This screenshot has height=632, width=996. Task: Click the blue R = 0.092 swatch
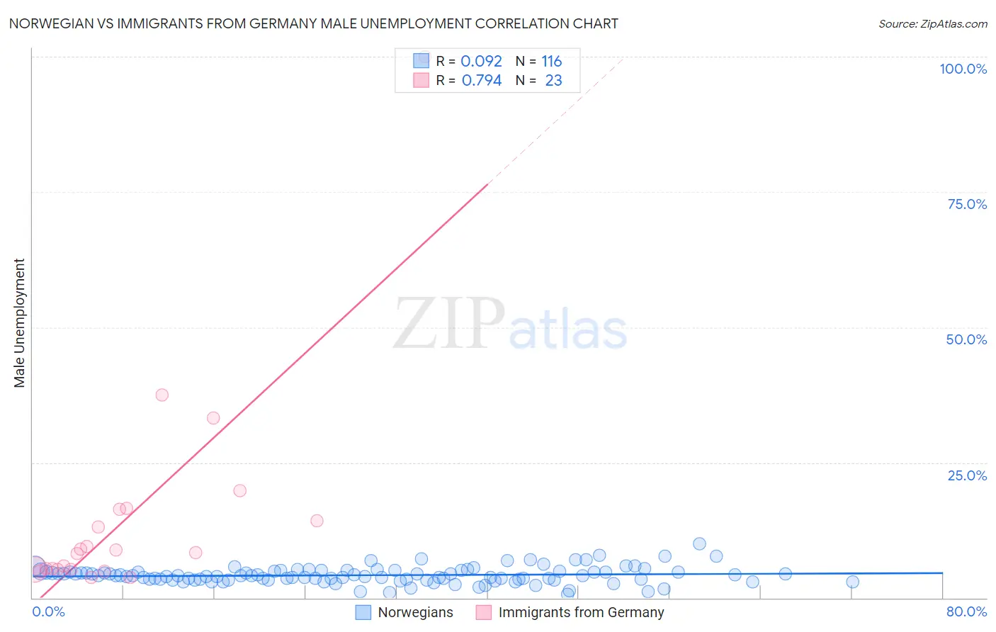(x=421, y=61)
